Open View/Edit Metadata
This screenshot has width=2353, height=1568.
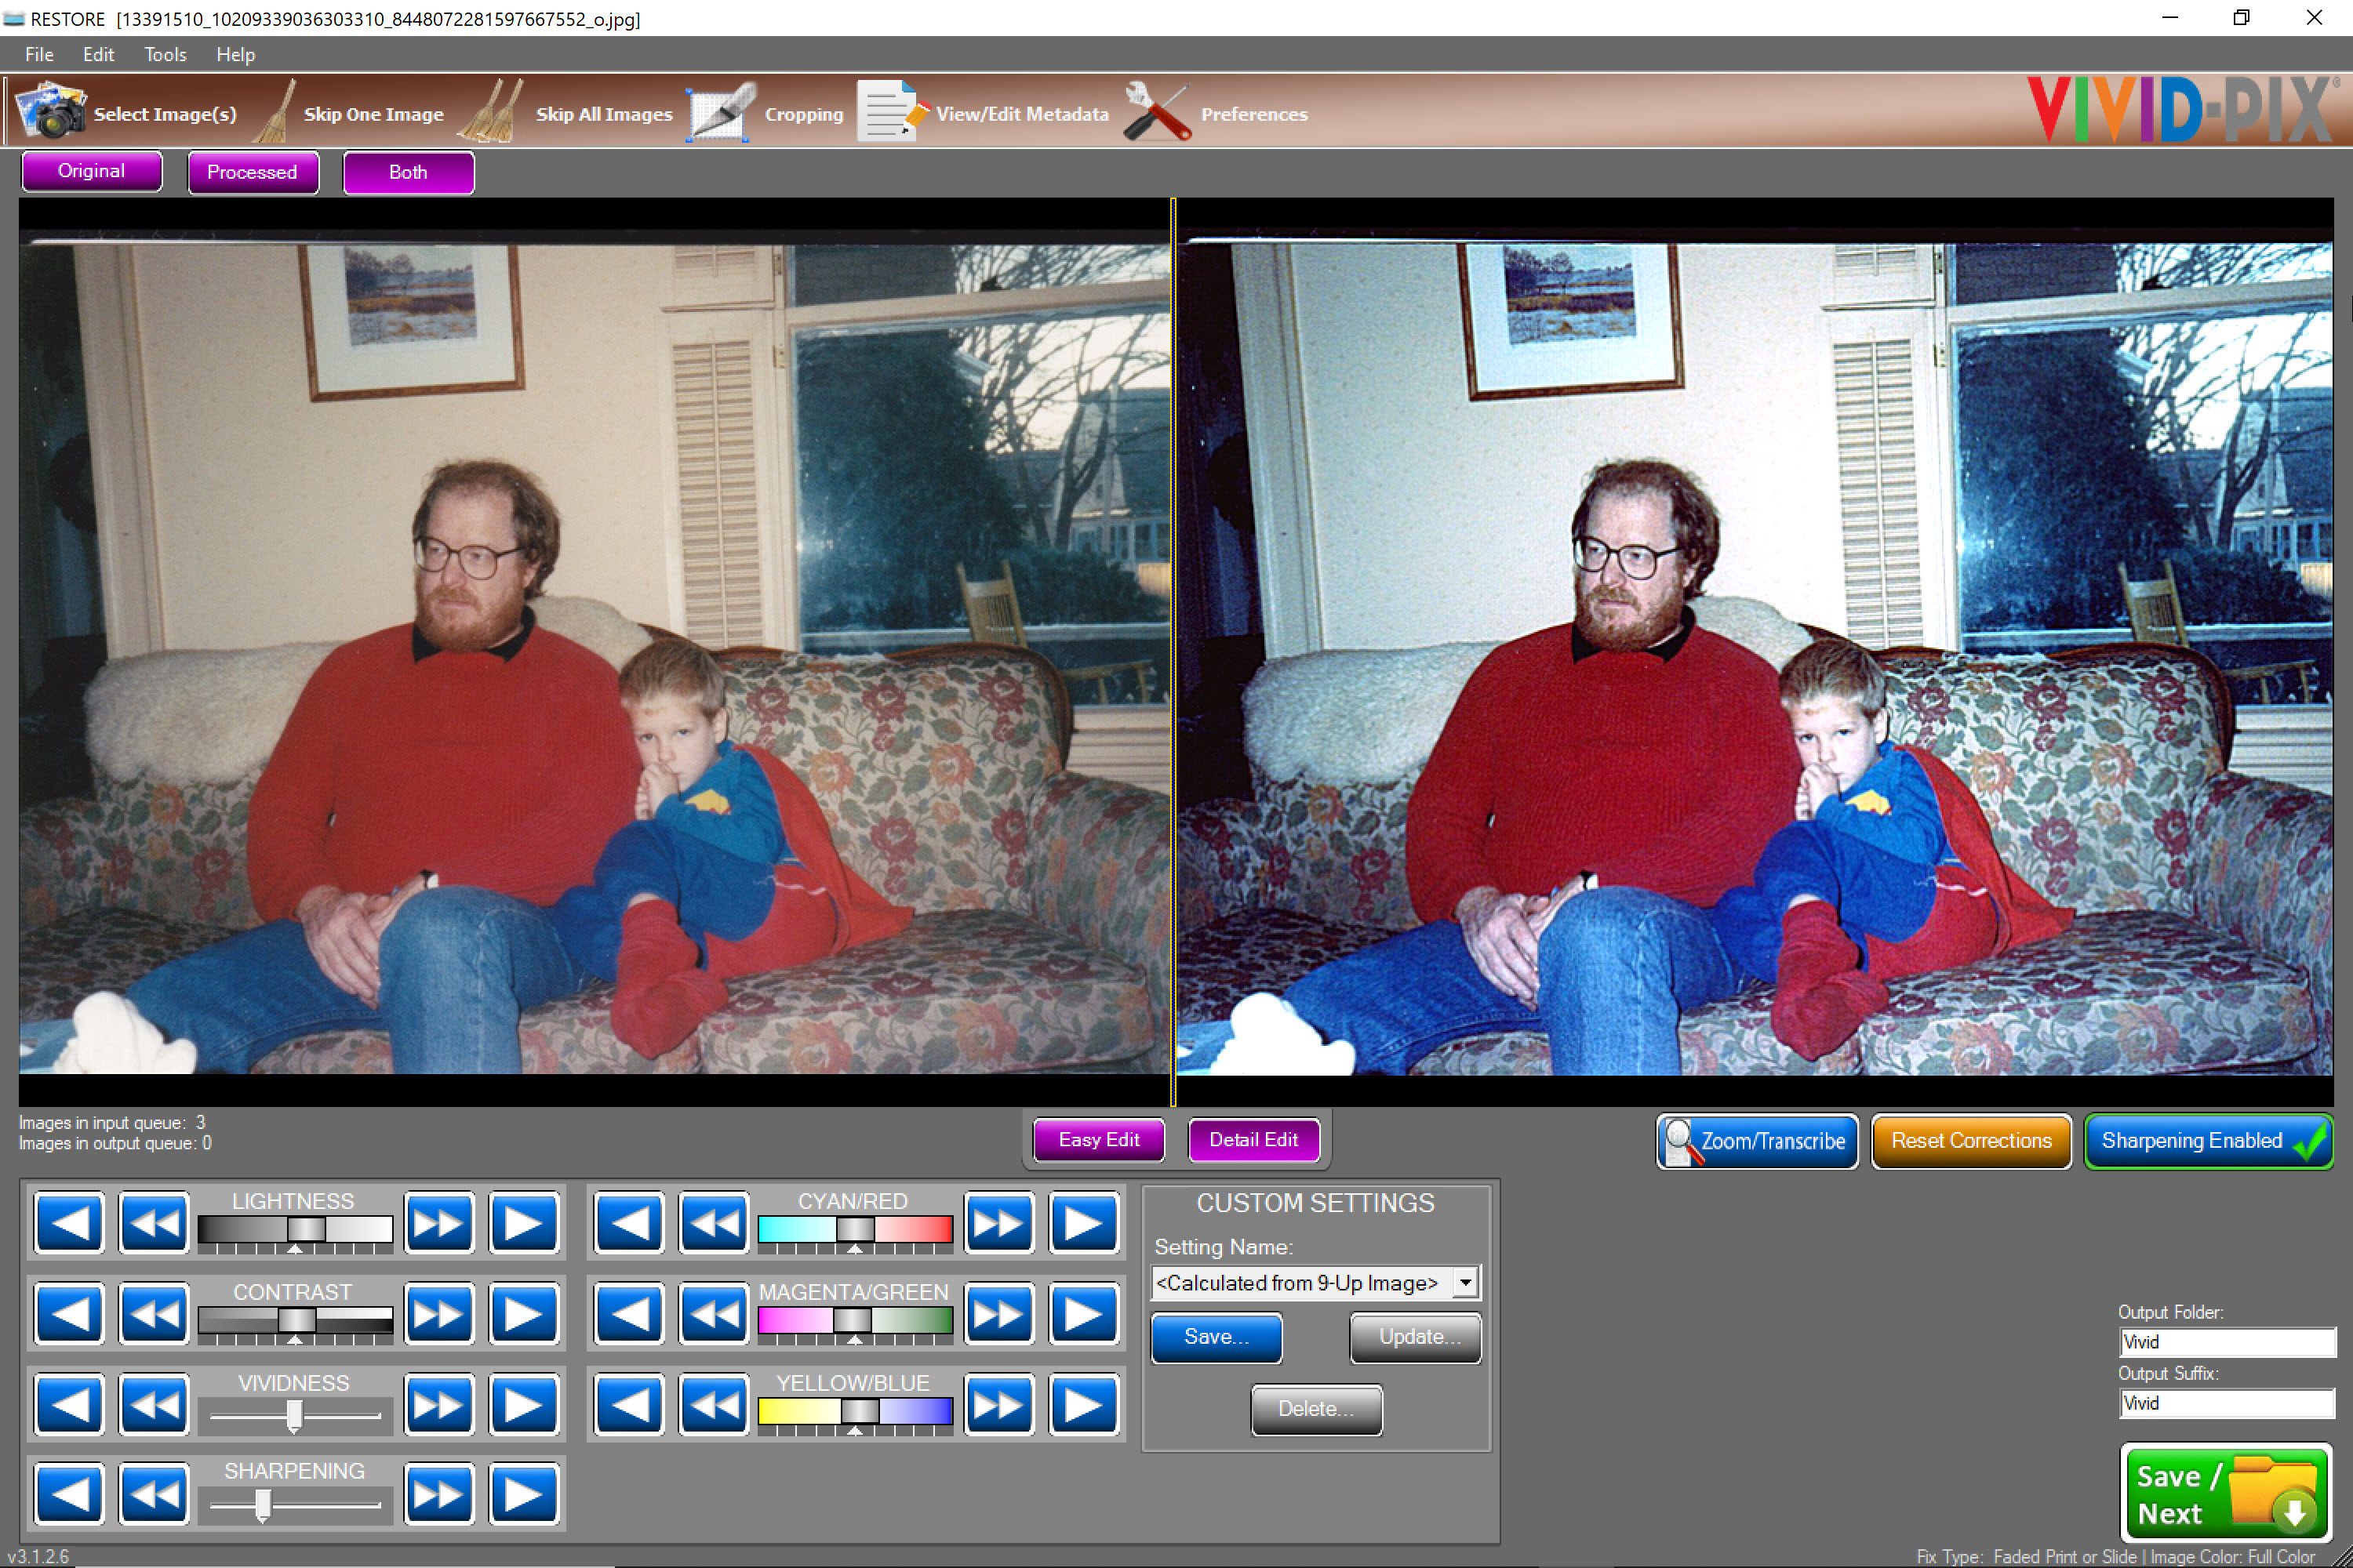tap(984, 112)
